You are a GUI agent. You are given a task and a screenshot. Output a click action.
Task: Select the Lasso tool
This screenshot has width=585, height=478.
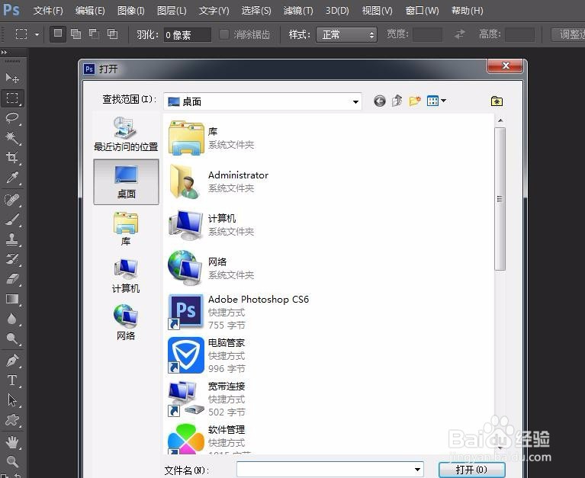pos(12,118)
